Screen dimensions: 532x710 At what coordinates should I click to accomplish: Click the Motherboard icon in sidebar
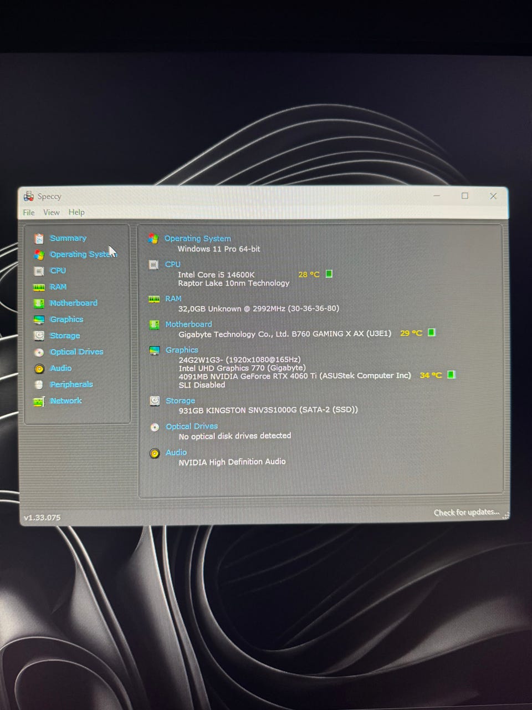click(39, 303)
